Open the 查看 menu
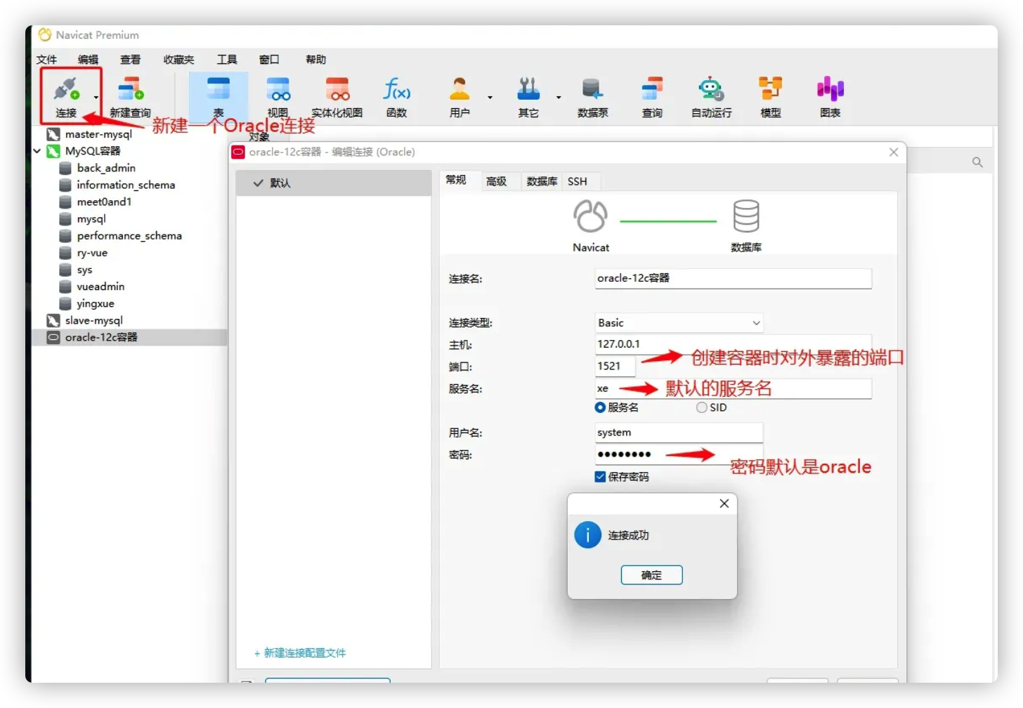This screenshot has width=1023, height=708. click(x=130, y=60)
